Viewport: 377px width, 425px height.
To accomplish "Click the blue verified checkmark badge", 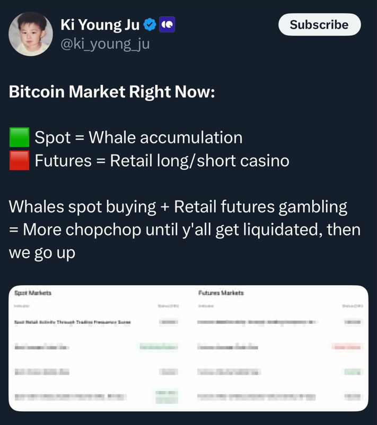I will [150, 24].
